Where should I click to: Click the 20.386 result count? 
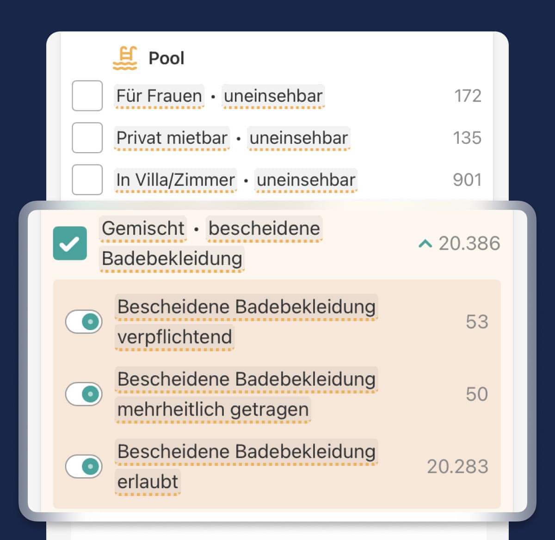pyautogui.click(x=469, y=244)
